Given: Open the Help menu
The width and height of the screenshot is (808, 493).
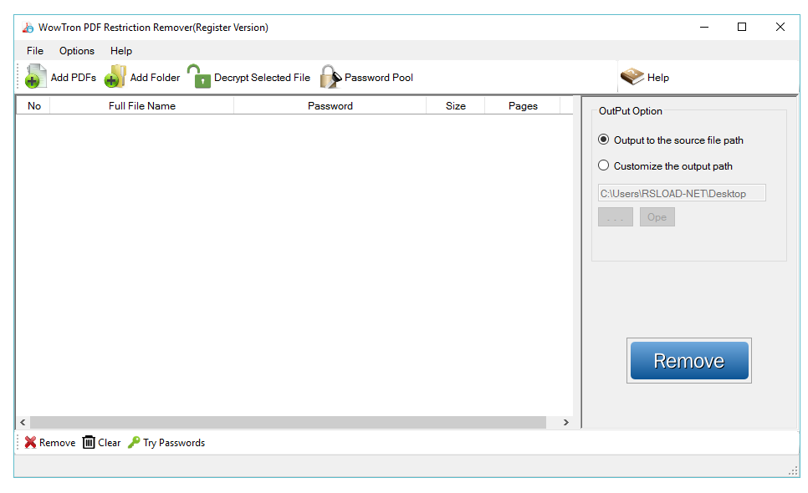Looking at the screenshot, I should [120, 51].
